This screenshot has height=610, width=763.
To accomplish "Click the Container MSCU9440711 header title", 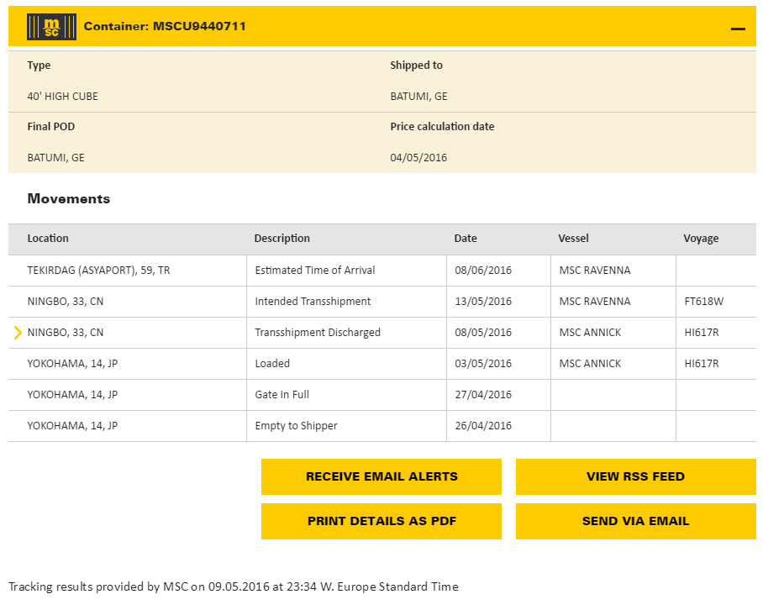I will (x=165, y=27).
